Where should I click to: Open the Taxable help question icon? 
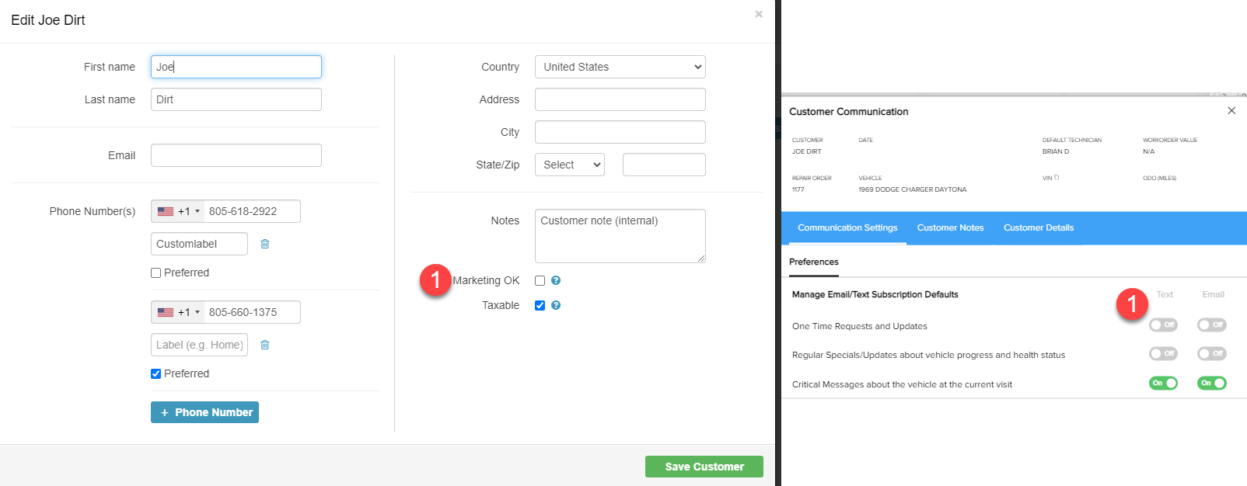[556, 305]
